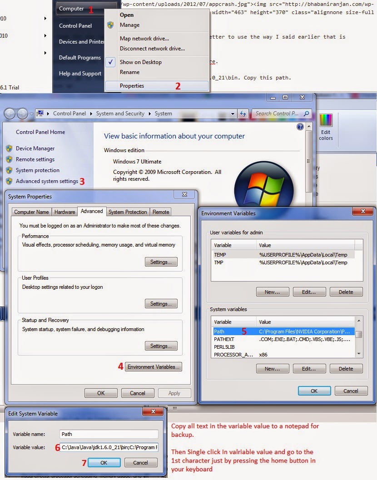The height and width of the screenshot is (480, 377).
Task: Click the Environment Variables button
Action: [x=154, y=367]
